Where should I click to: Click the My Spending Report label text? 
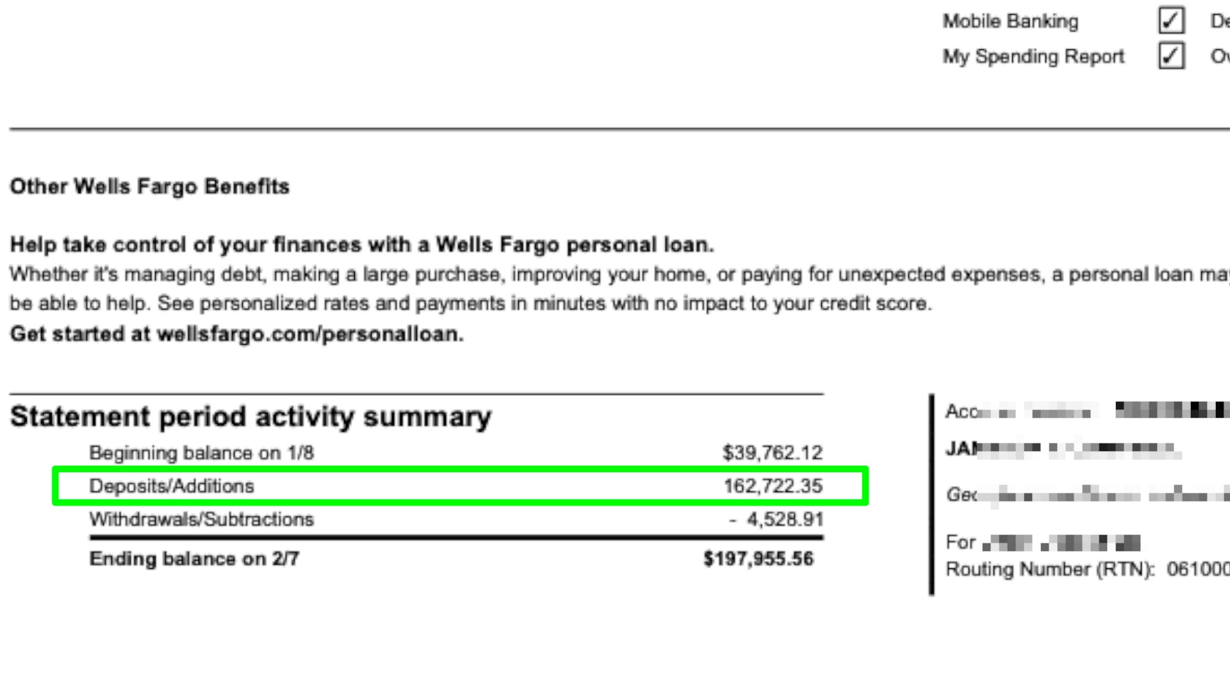1033,56
